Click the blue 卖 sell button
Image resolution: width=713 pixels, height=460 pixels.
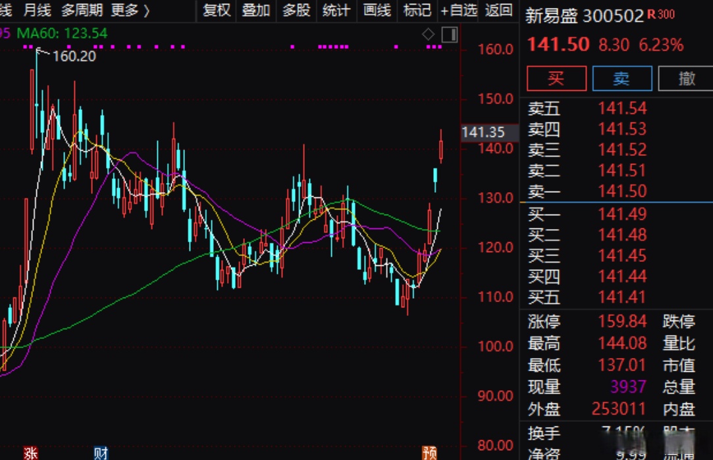point(622,78)
